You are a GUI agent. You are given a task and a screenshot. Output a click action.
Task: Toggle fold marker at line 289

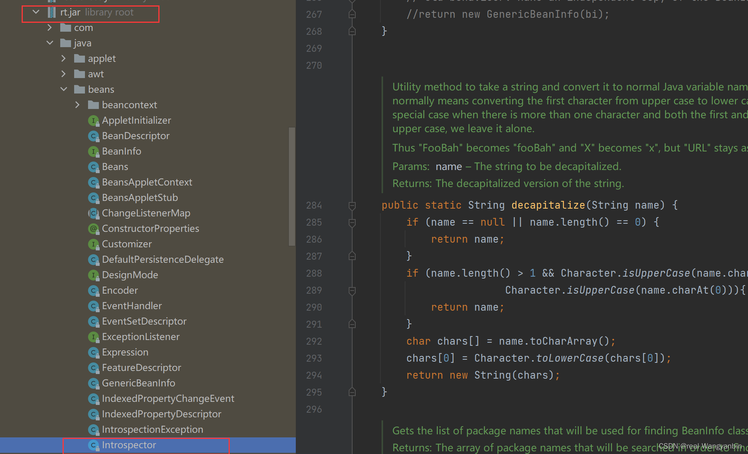[352, 291]
